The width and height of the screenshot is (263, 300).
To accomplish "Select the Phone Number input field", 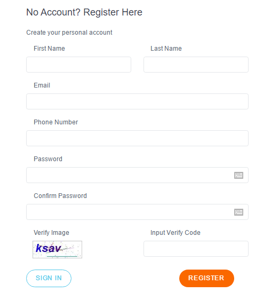I will coord(137,138).
